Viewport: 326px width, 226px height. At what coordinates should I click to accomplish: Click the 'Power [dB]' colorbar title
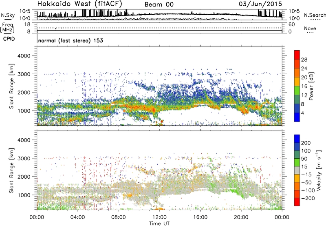tap(311, 86)
